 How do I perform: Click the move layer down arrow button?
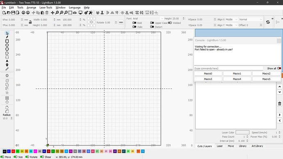[280, 92]
